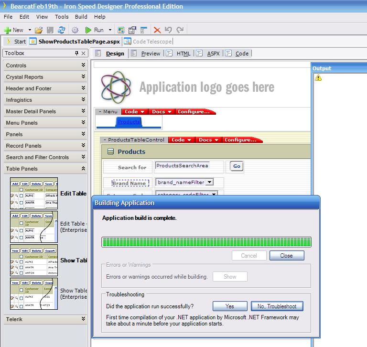
Task: Open the brand_nameFilter dropdown
Action: click(210, 182)
